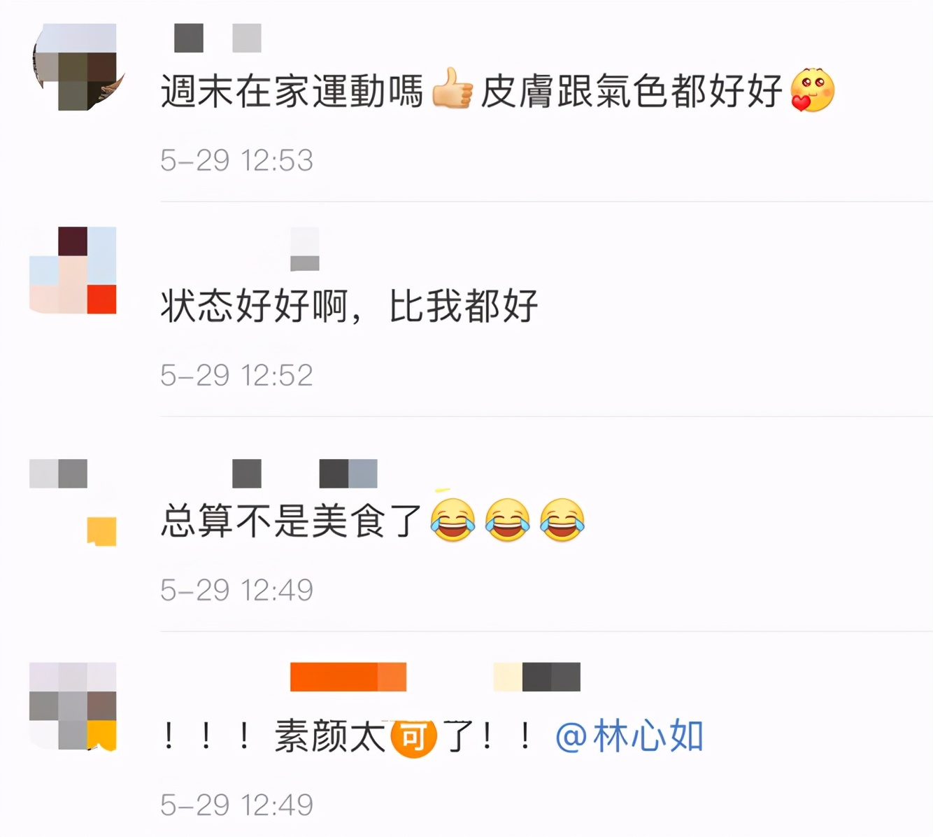Click timestamp 5-29 12:53
Viewport: 933px width, 837px height.
coord(236,160)
